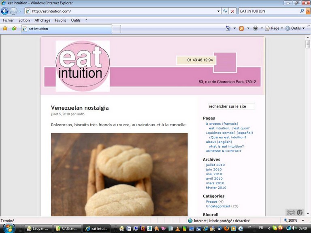Open the Outils dropdown in the command bar

point(295,28)
